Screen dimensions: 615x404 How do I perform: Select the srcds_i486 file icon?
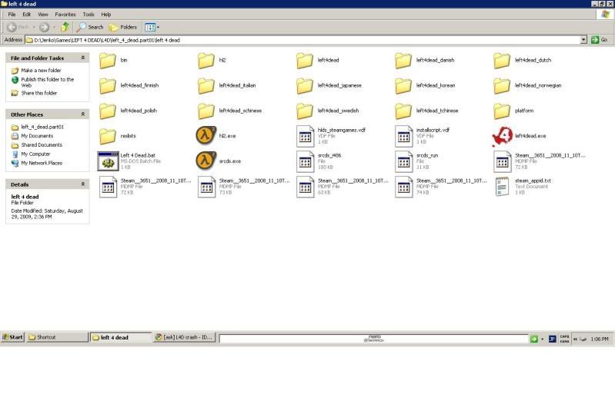(x=305, y=161)
